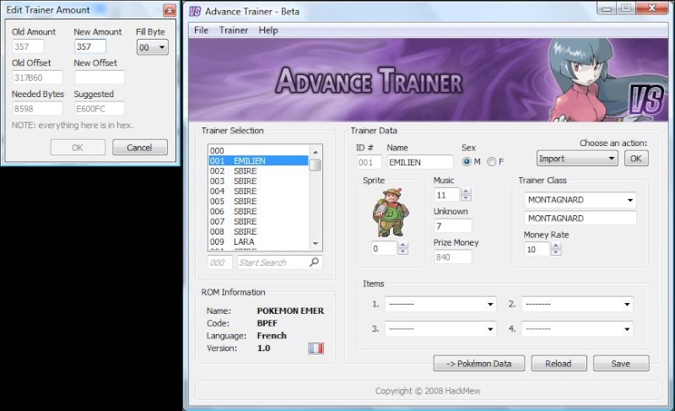The height and width of the screenshot is (411, 675).
Task: Click the trainer Name field EMILIEN
Action: 419,162
